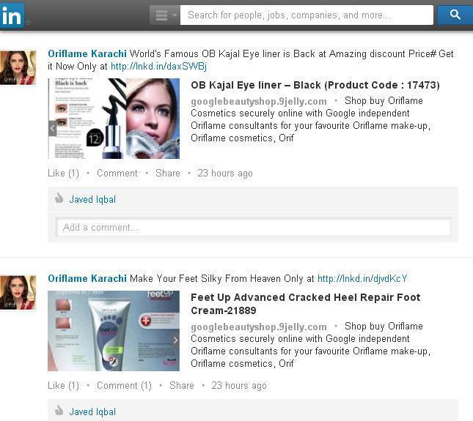
Task: Follow the lnkd.in/daxSWBj link
Action: coord(158,66)
